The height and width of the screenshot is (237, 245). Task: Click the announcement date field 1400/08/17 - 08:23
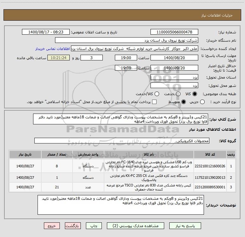click(46, 32)
